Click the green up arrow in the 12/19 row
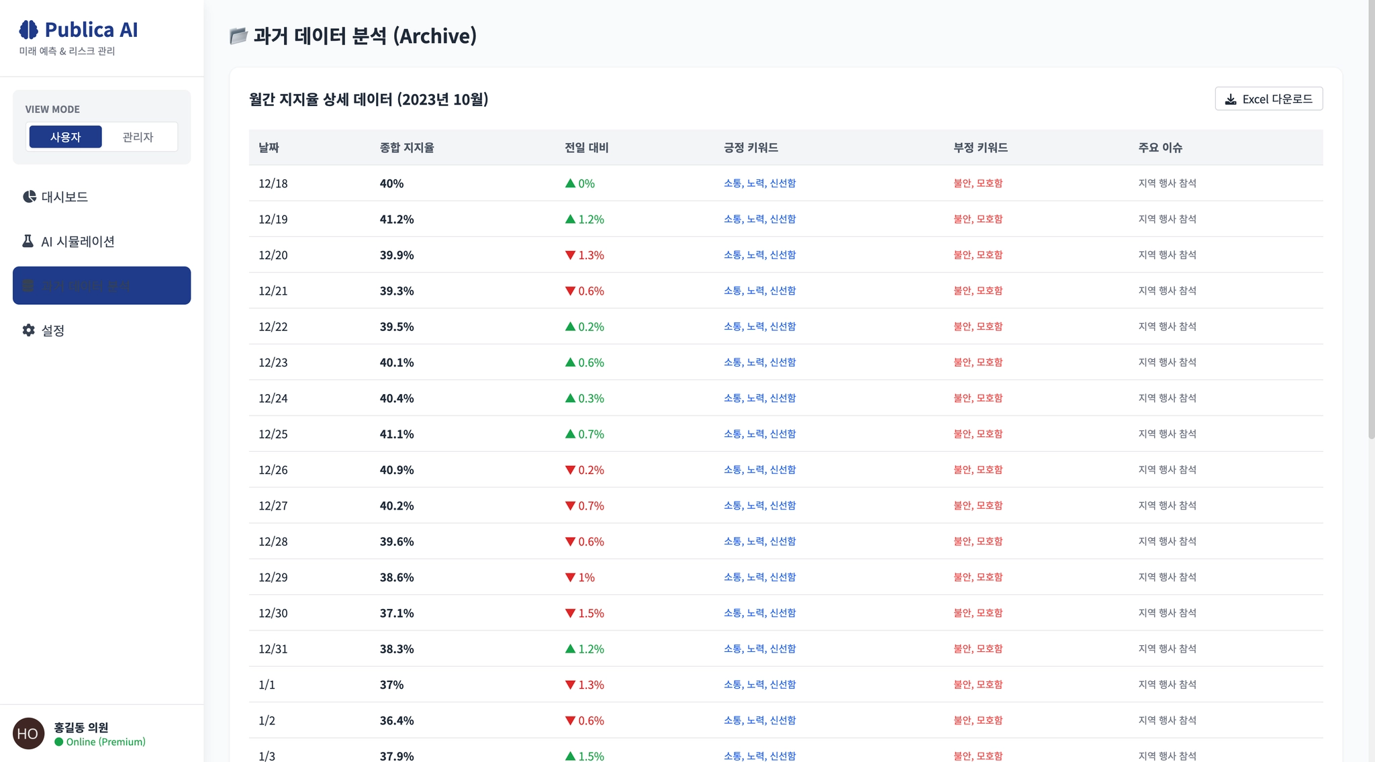This screenshot has width=1375, height=762. click(570, 219)
